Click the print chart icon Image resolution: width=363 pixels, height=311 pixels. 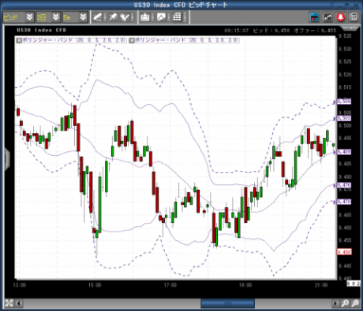pos(145,17)
